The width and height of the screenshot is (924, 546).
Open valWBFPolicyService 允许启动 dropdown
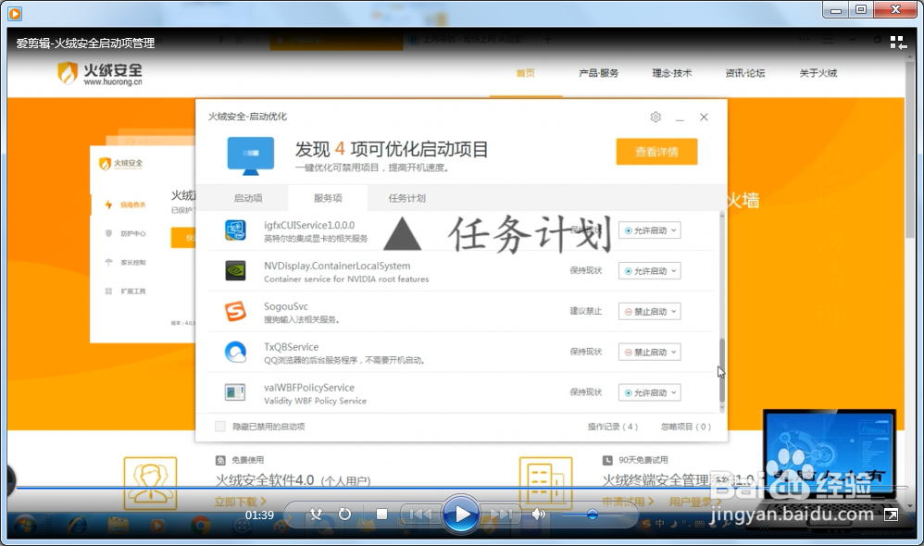pos(649,393)
